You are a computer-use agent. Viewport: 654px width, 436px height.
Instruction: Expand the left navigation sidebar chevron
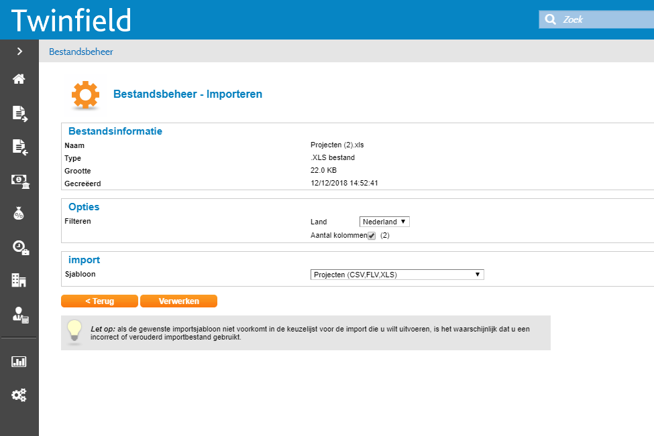click(19, 50)
